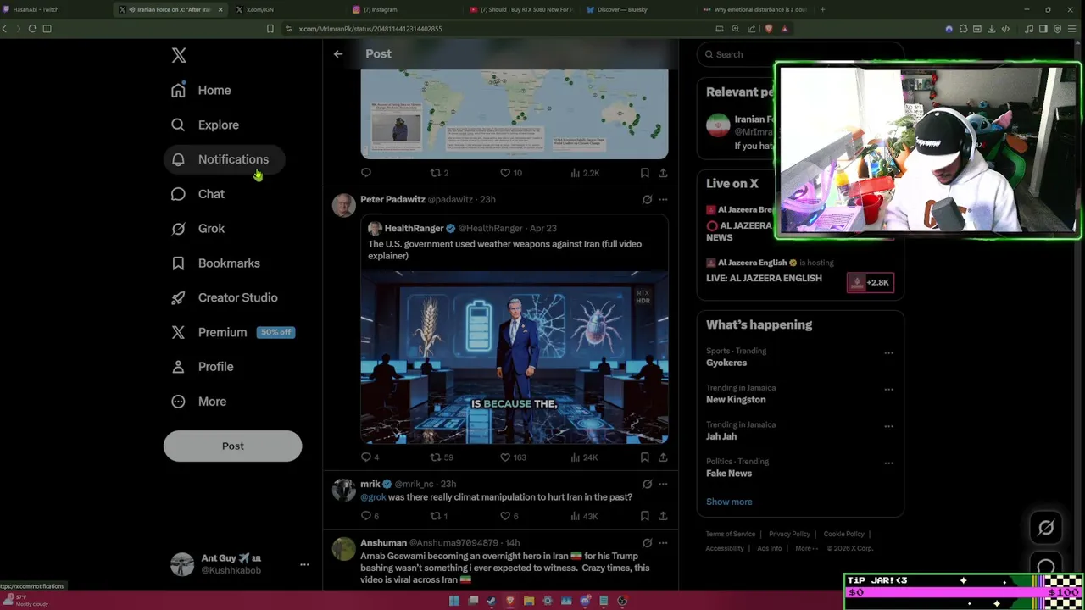
Task: Open floating Grok button at bottom right
Action: tap(1046, 528)
